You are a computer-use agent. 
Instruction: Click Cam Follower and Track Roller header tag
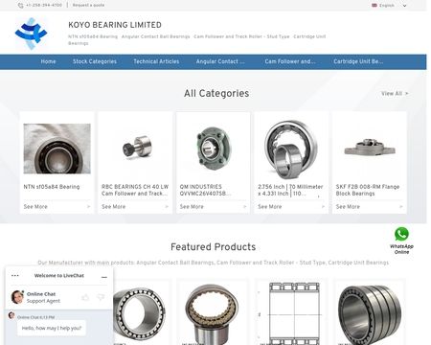coord(241,36)
